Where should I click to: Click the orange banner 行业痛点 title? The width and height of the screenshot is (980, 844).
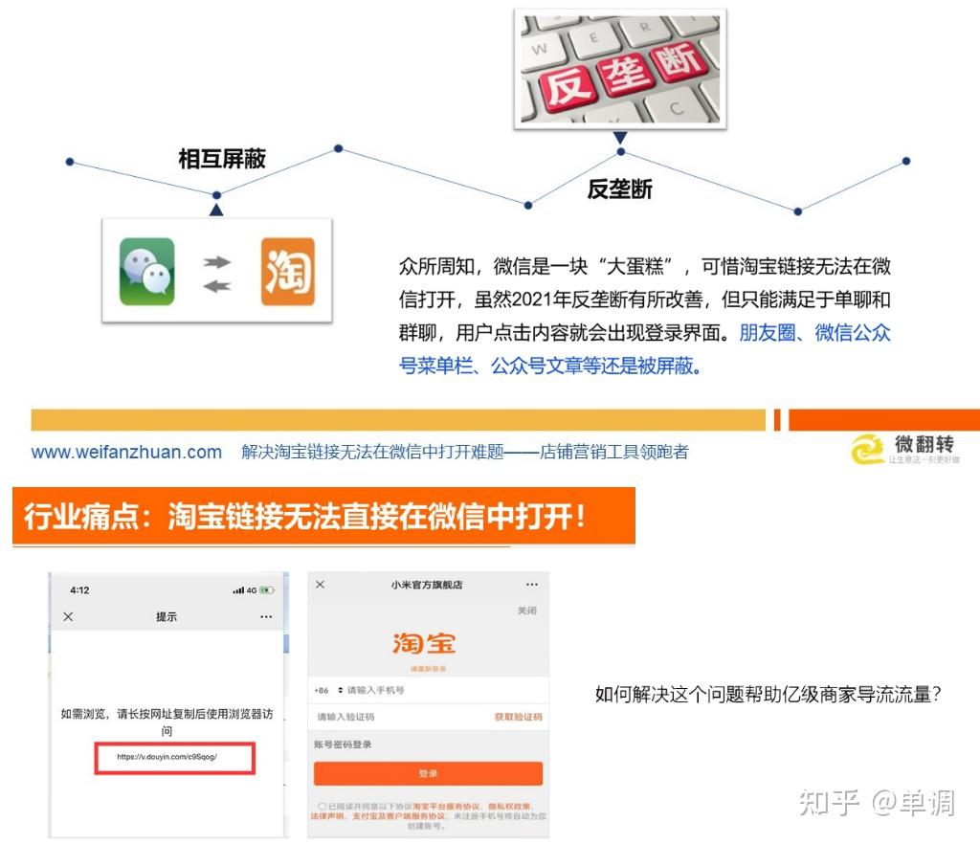pos(323,516)
